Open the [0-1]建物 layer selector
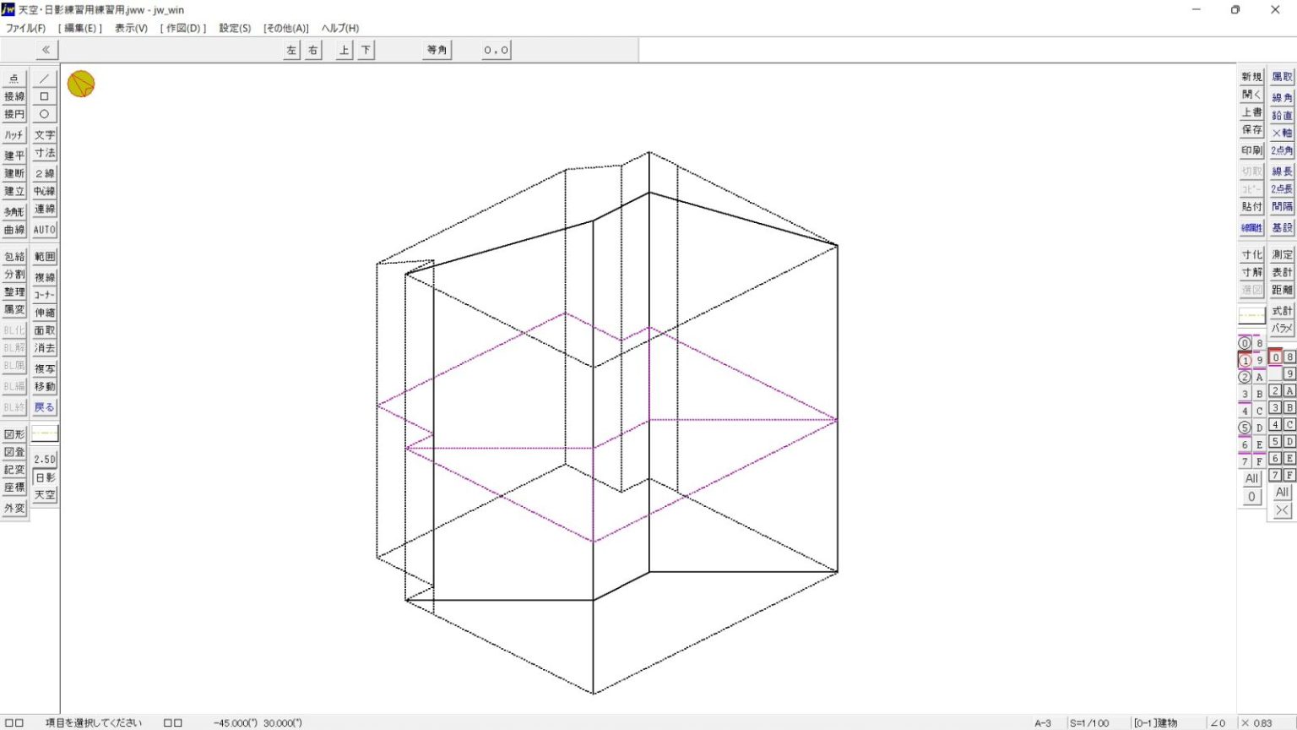 (1156, 723)
